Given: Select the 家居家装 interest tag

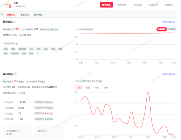Looking at the screenshot, I should coord(22,49).
